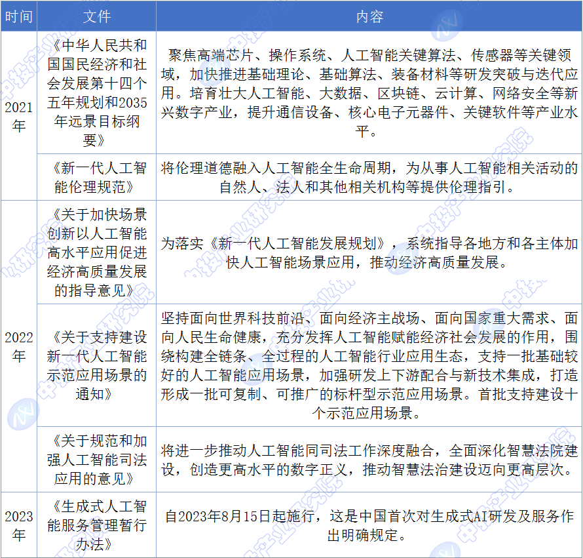Screen dimensions: 583x558
Task: Select the 加快场景创新指导意见 document cell
Action: tap(97, 252)
